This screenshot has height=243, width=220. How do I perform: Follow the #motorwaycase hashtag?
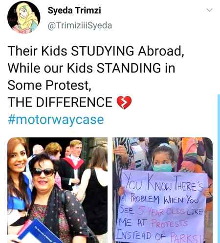pos(56,120)
